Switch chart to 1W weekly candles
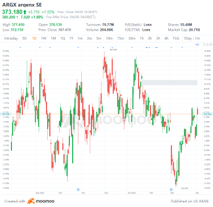 [44, 38]
